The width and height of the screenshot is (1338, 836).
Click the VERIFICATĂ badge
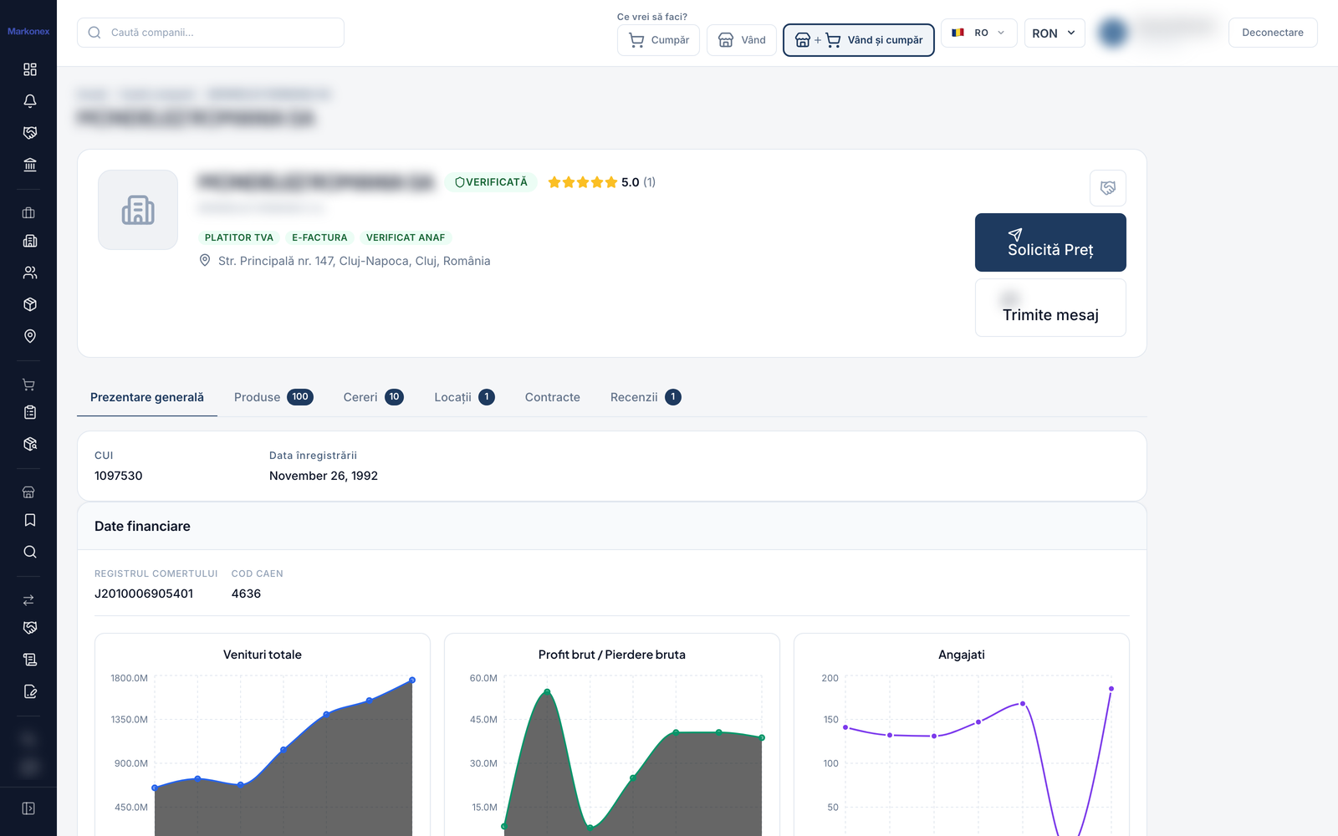(492, 182)
